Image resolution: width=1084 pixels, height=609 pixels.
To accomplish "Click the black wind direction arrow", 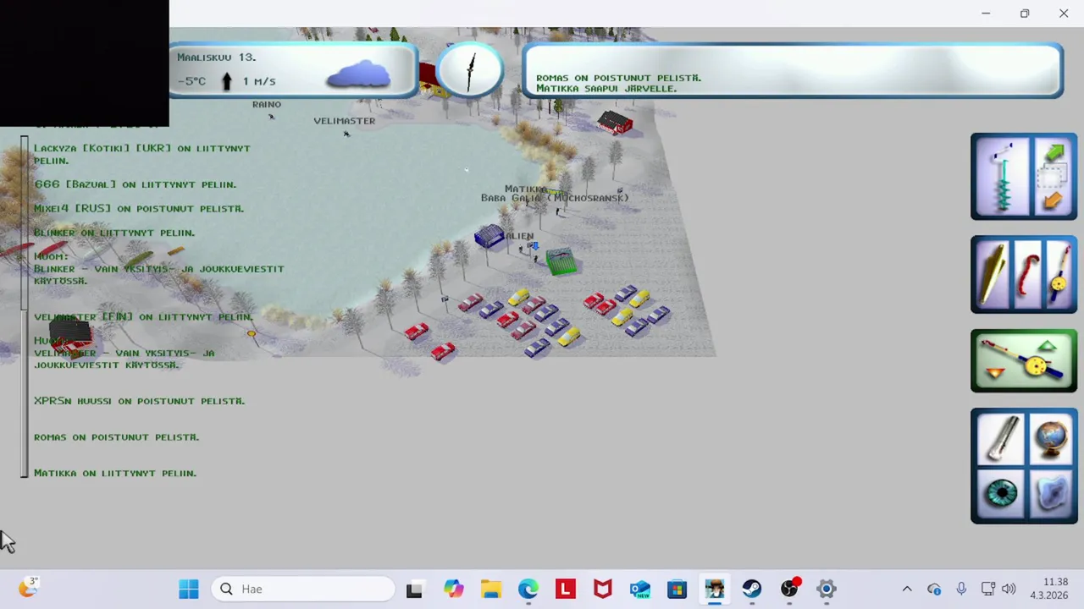I will coord(226,81).
